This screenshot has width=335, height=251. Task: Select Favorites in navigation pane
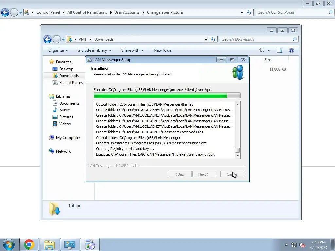point(63,62)
